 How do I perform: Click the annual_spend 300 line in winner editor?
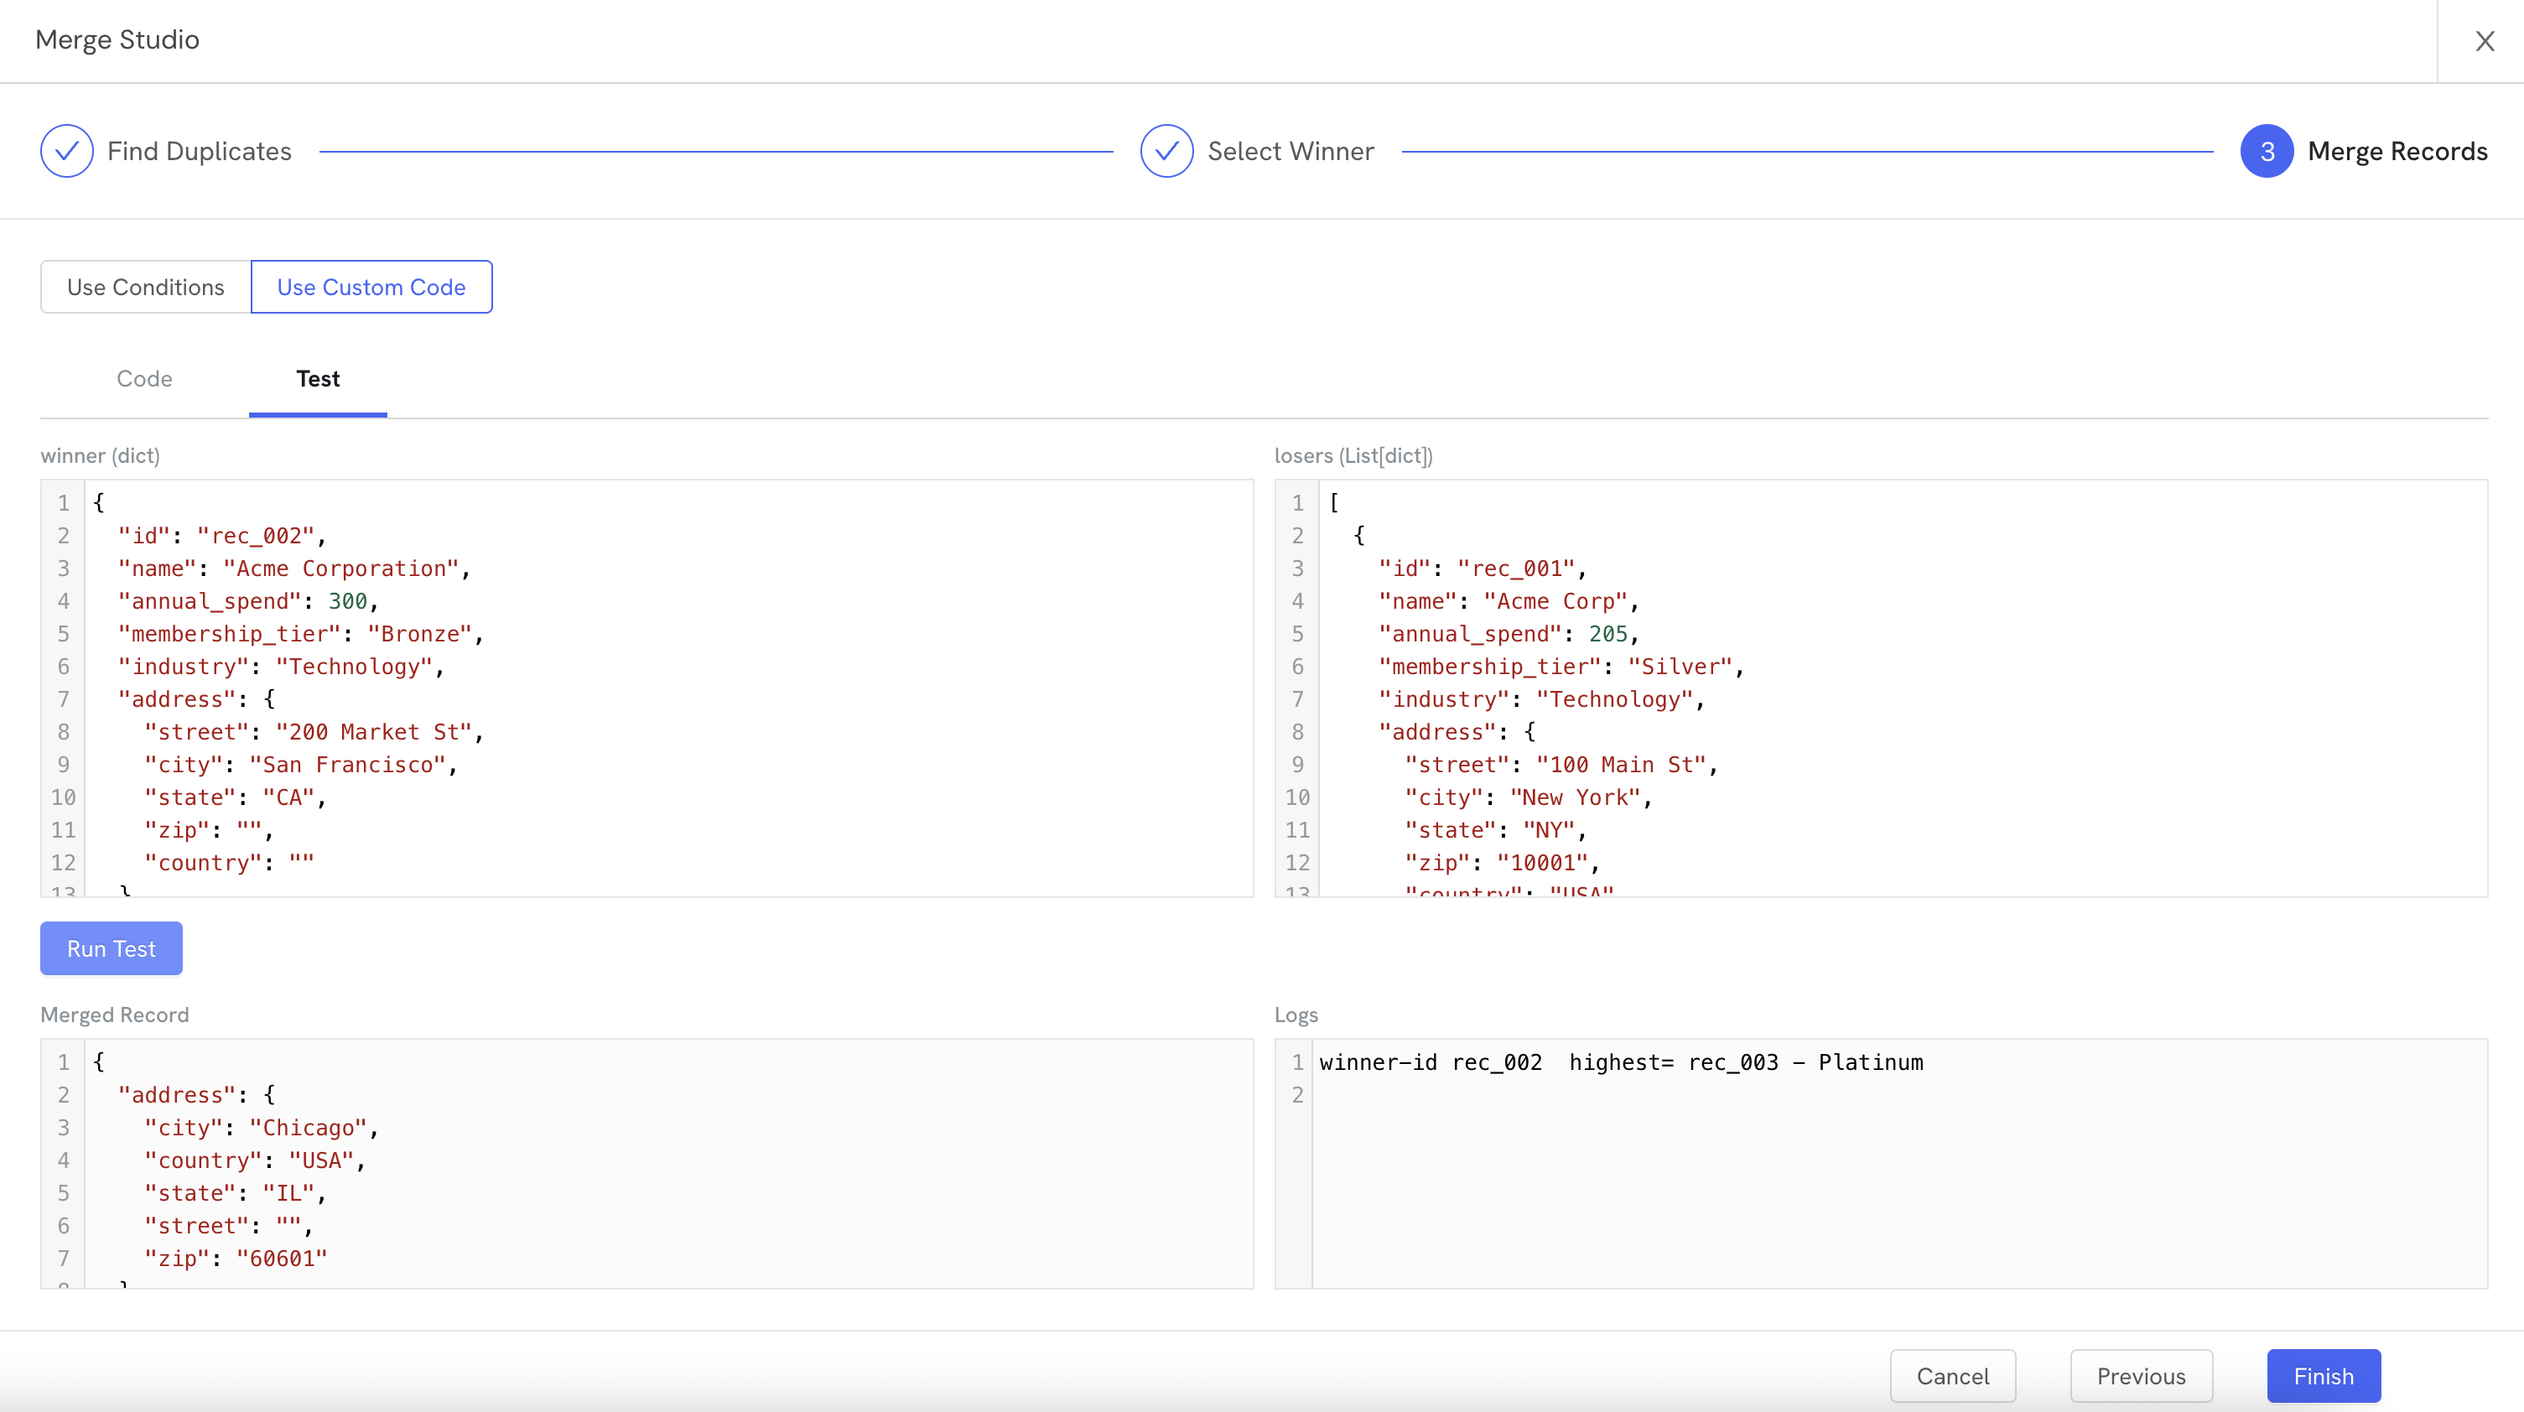(x=248, y=600)
